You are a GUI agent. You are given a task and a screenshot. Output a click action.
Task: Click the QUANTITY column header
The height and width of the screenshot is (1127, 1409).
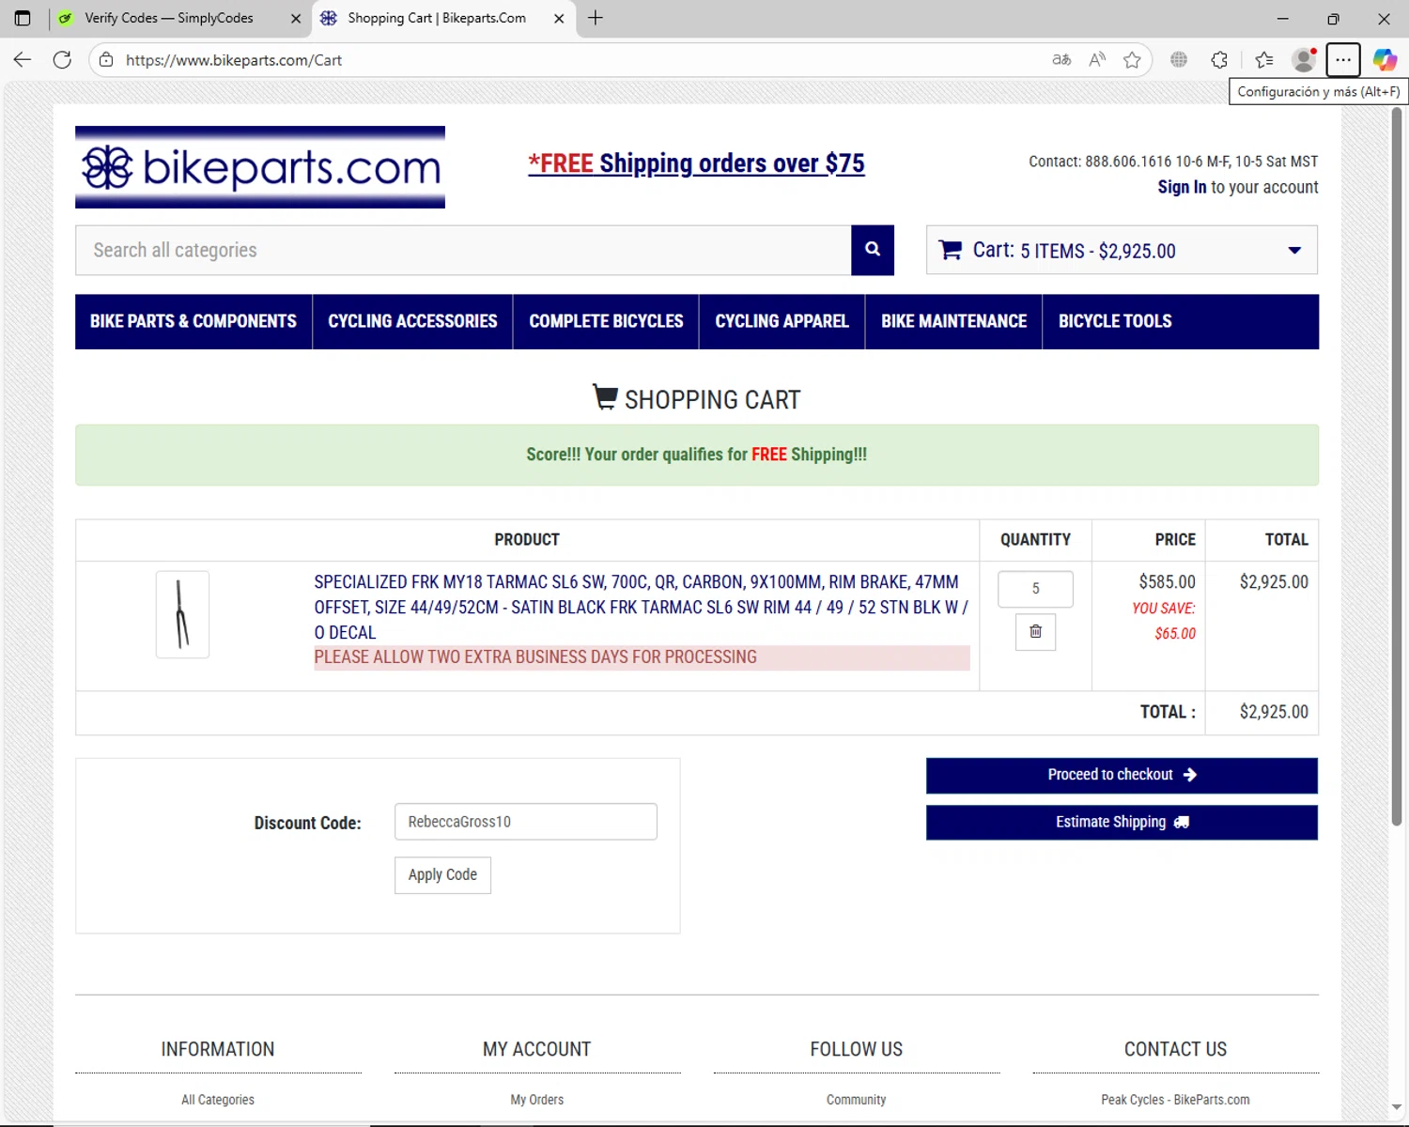1035,540
